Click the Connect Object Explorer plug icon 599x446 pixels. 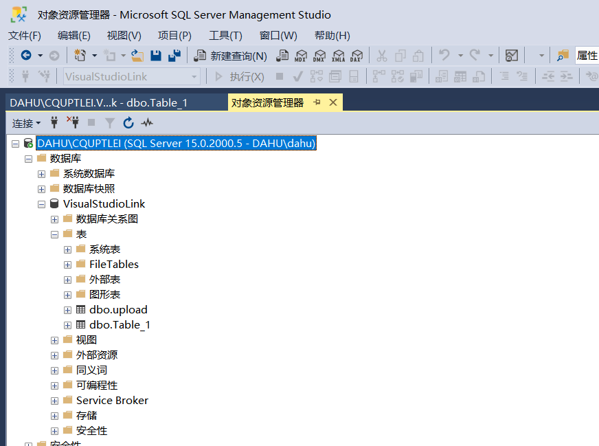coord(54,123)
